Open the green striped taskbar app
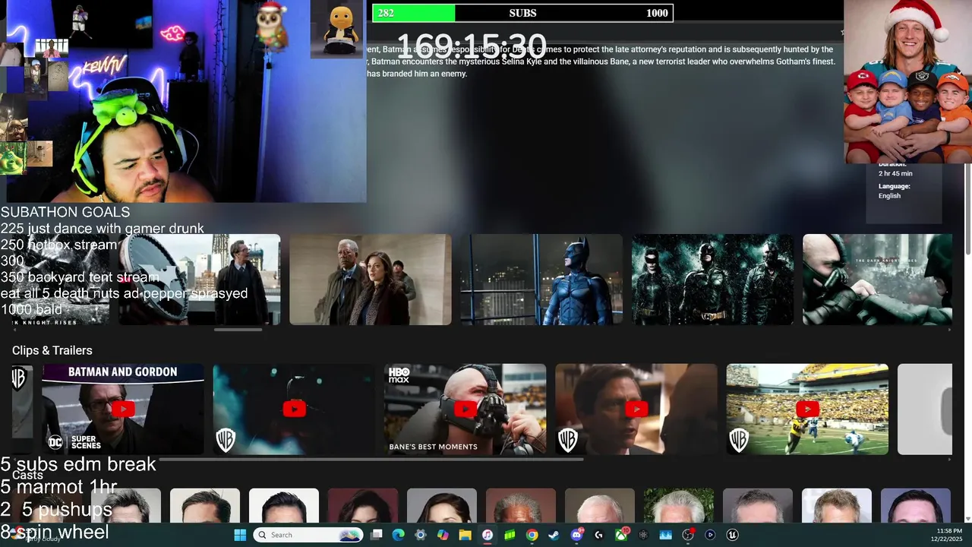972x547 pixels. (510, 535)
